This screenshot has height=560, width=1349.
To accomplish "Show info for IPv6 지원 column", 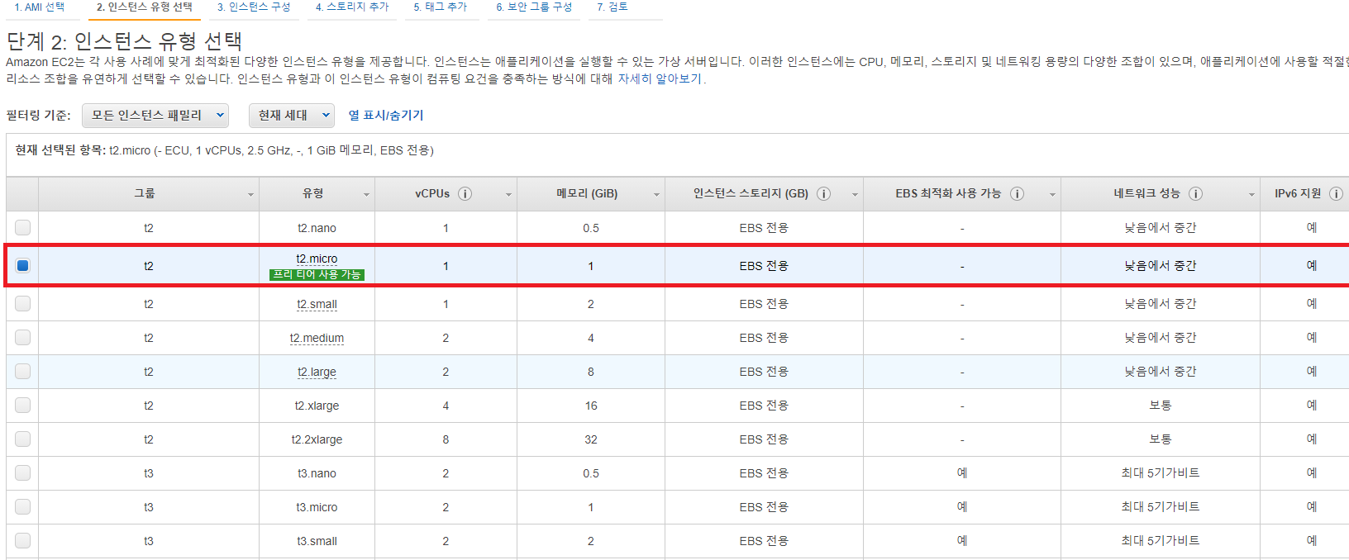I will [x=1336, y=194].
